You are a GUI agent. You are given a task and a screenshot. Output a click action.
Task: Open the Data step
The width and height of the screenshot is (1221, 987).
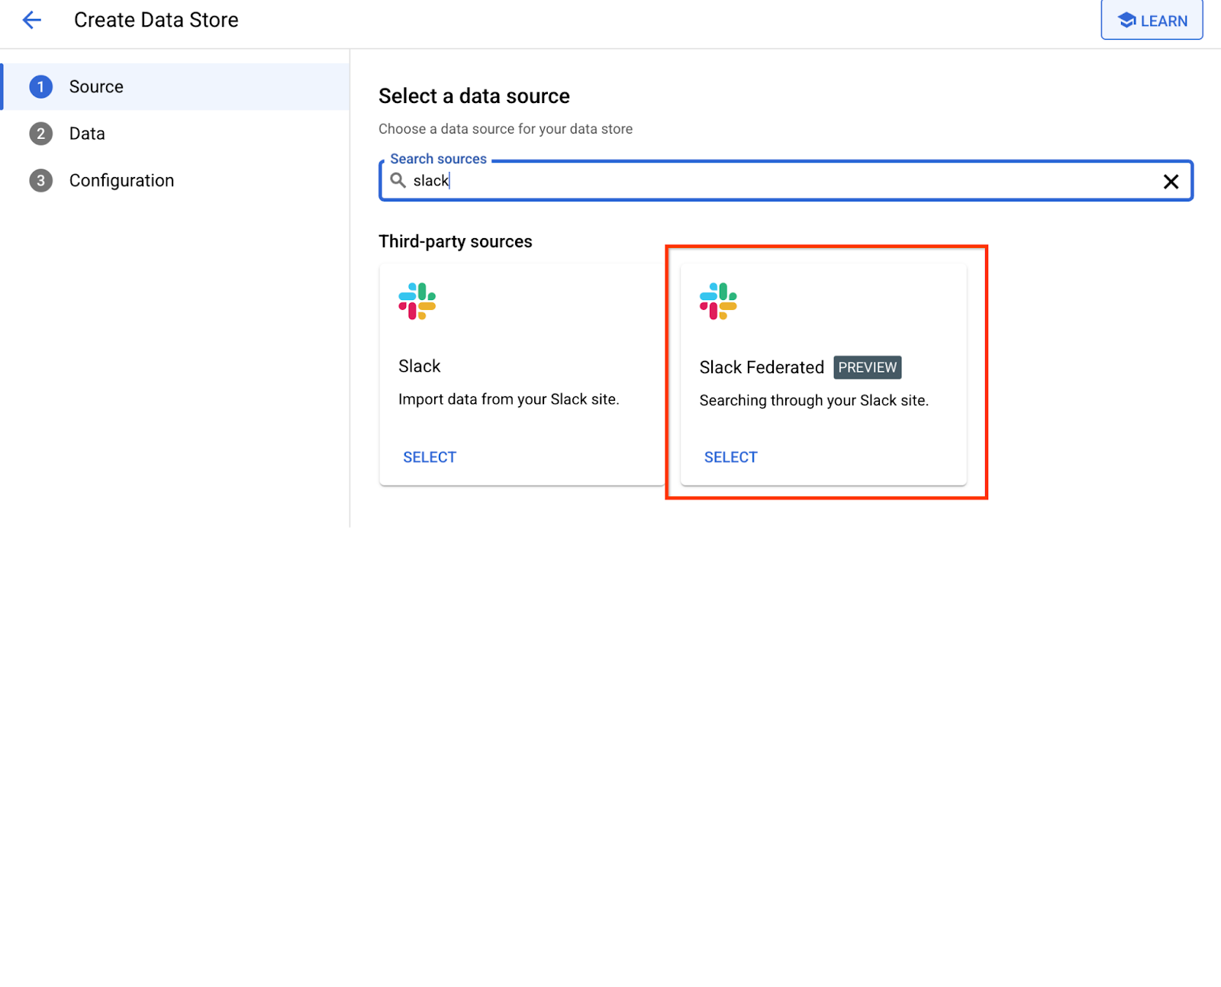point(176,134)
